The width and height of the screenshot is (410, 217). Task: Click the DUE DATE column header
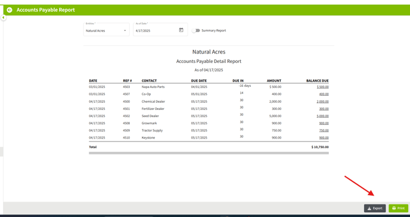click(x=198, y=81)
